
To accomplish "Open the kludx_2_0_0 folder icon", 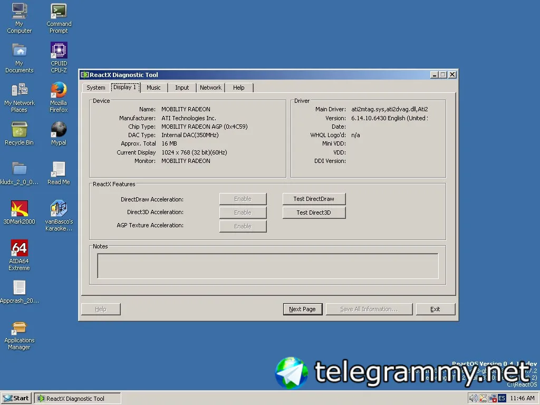I will pos(20,173).
